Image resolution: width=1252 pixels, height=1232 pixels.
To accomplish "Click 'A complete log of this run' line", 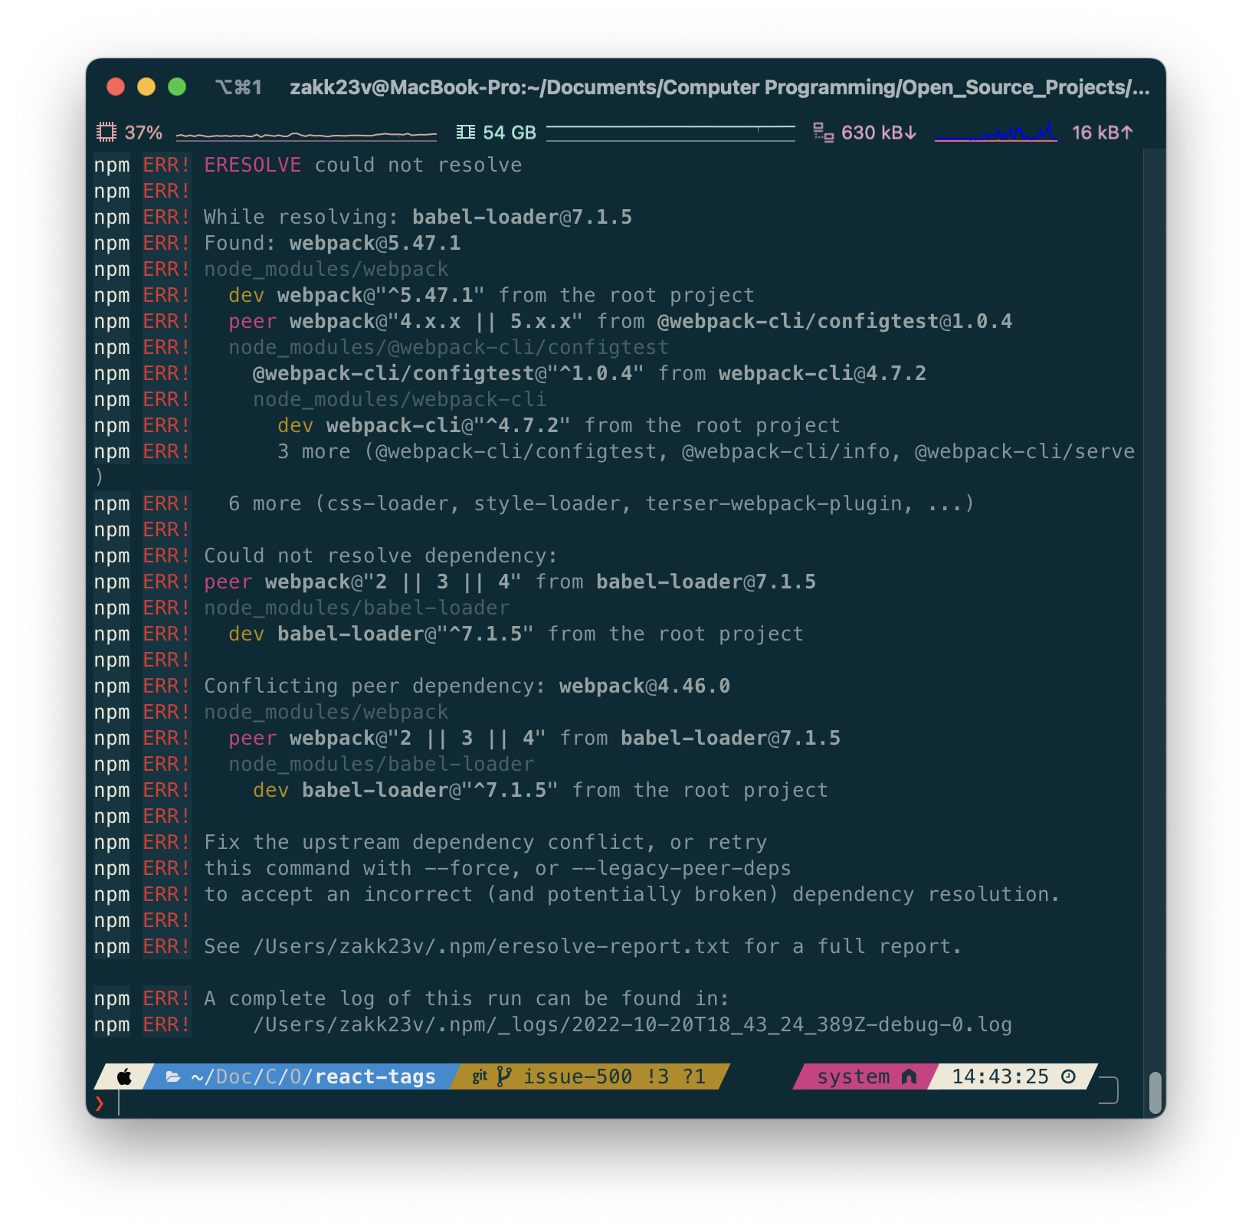I will tap(467, 998).
